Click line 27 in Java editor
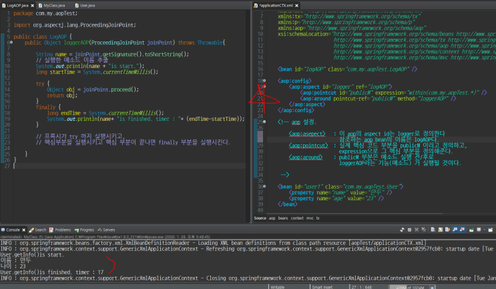This screenshot has width=496, height=289. pyautogui.click(x=130, y=166)
